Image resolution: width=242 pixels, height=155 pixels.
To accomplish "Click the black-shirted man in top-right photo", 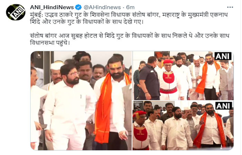I will [x=149, y=79].
